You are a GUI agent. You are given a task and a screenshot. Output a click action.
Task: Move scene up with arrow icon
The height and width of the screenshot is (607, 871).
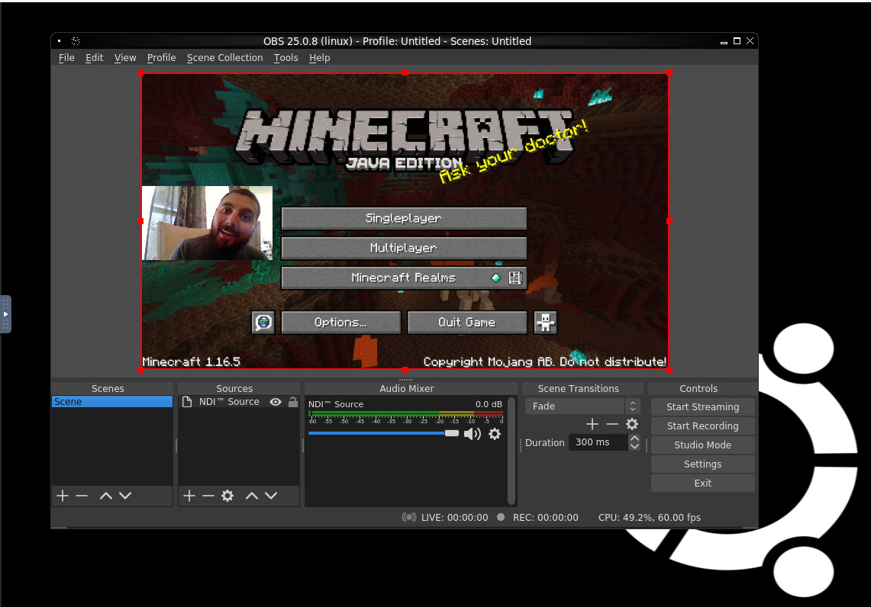[x=105, y=496]
